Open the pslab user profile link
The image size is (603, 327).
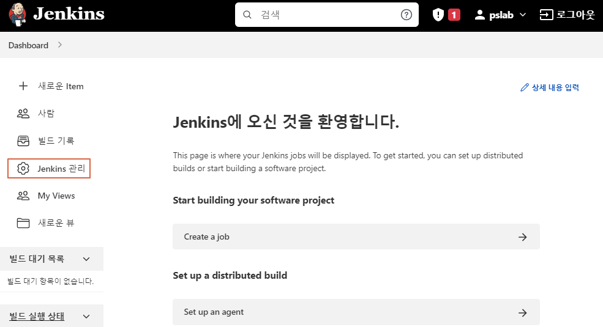tap(501, 15)
